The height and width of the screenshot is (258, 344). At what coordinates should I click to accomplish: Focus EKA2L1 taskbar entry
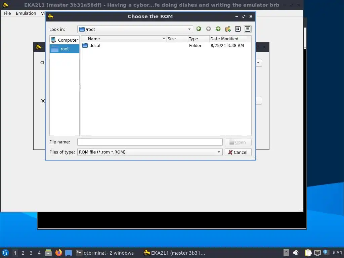174,253
